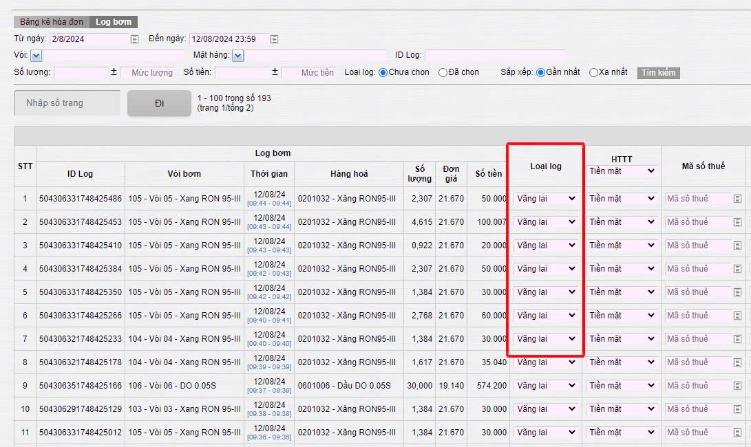The height and width of the screenshot is (447, 751).
Task: Click the tax code lookup icon in row 11
Action: (738, 433)
